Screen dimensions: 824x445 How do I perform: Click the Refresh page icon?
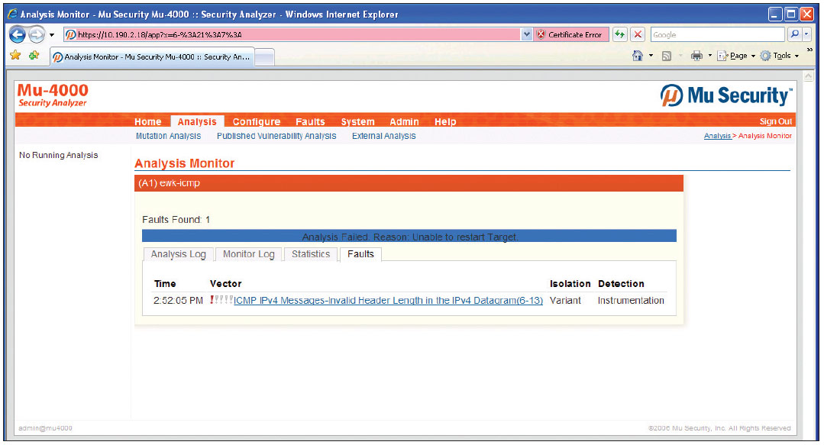point(621,35)
